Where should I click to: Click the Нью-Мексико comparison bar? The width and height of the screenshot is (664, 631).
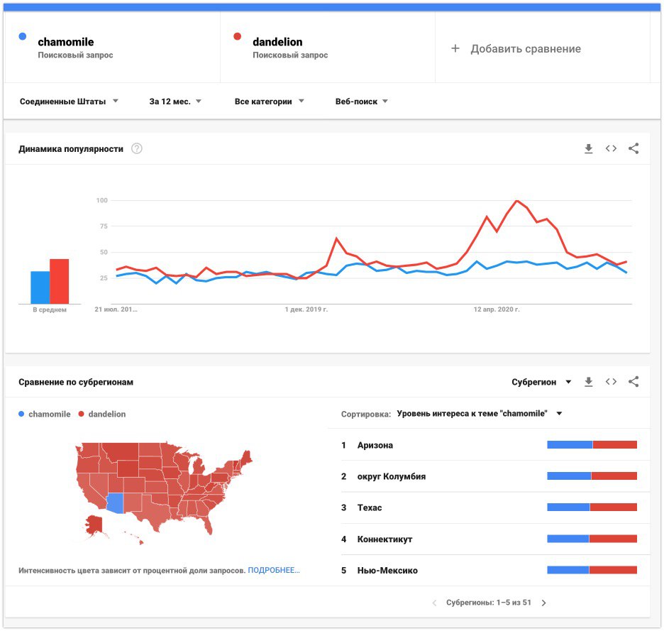point(592,570)
